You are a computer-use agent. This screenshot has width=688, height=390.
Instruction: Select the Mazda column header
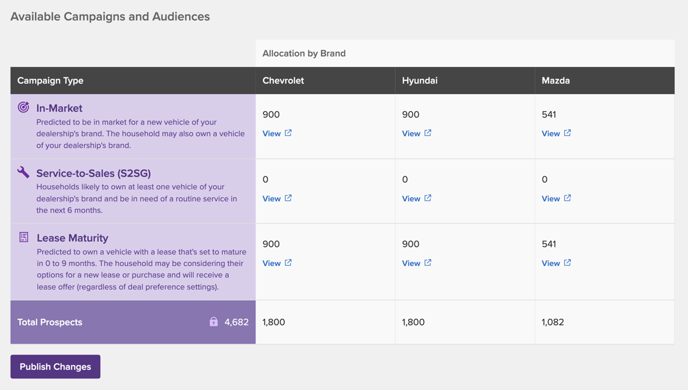pos(556,80)
